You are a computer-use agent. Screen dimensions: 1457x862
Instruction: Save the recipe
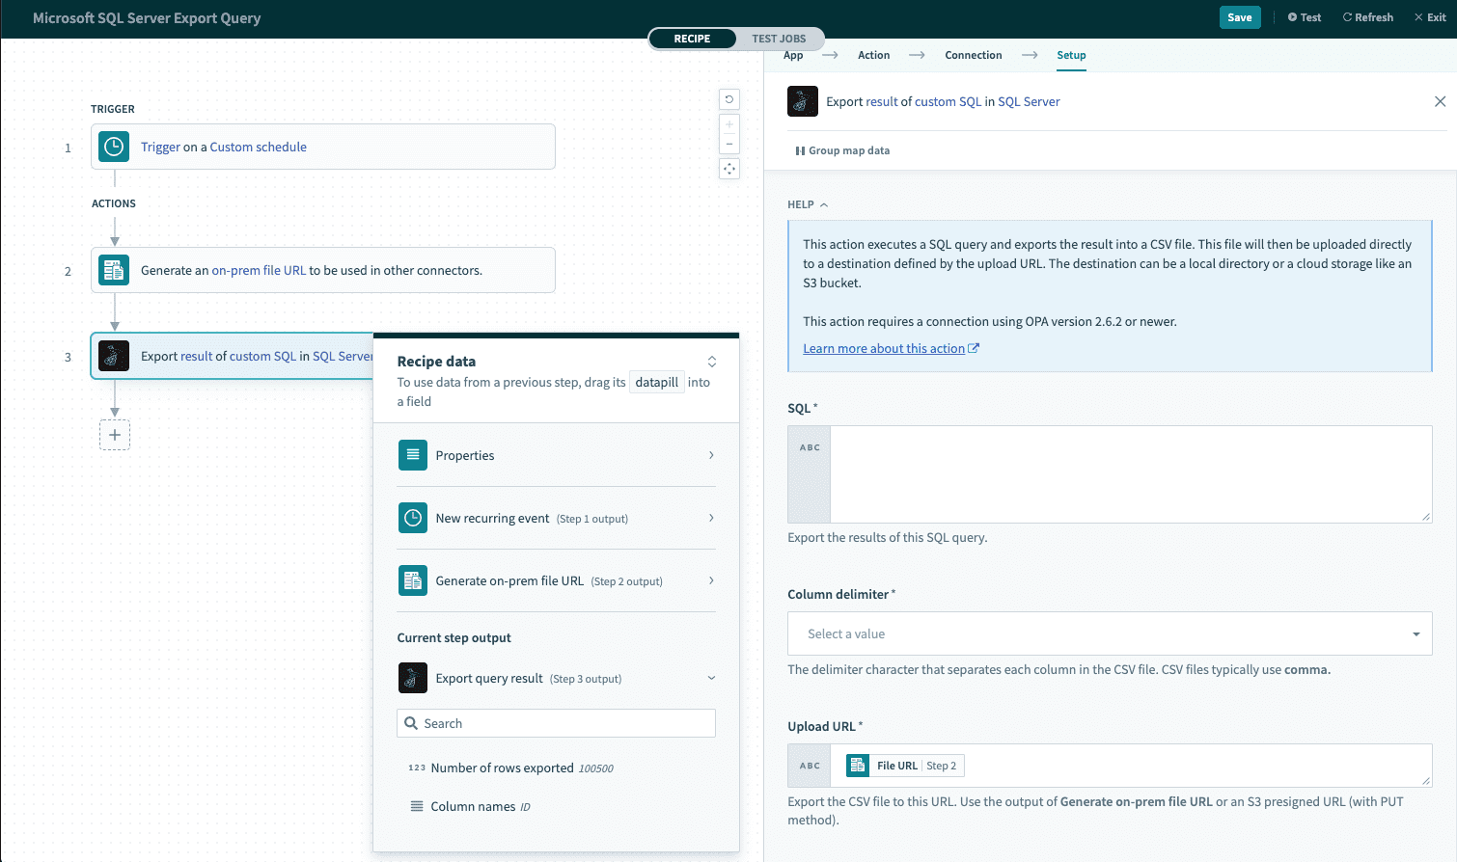[1239, 16]
